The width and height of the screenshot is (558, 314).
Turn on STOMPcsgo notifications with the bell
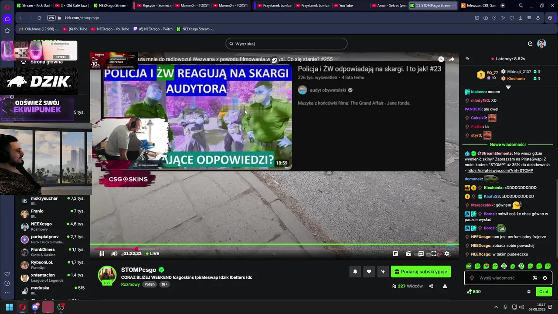point(355,272)
